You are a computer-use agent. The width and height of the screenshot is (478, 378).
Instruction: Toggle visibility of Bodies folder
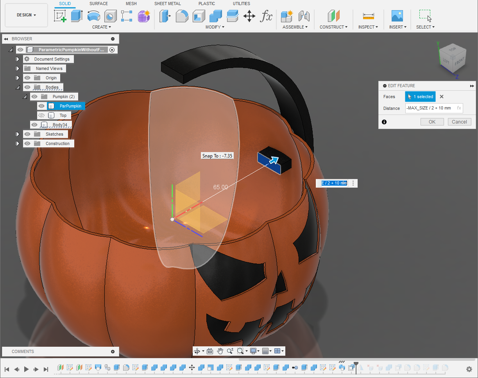coord(27,87)
